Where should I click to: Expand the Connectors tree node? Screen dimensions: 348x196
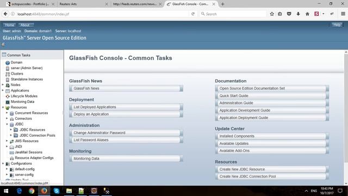[7, 118]
